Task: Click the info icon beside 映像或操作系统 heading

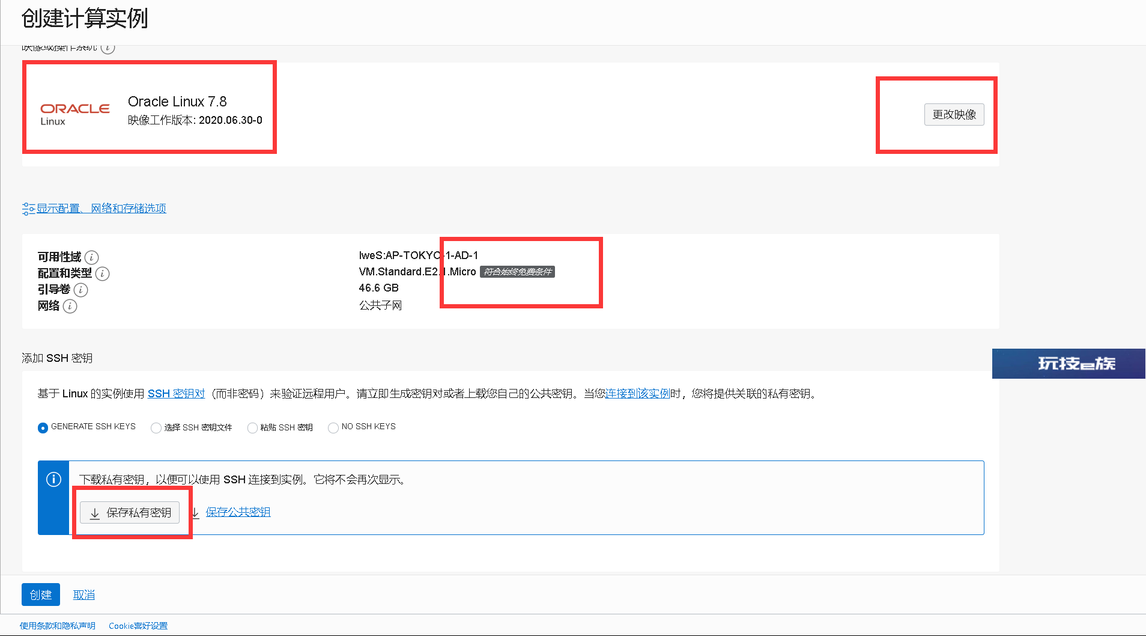Action: [108, 47]
